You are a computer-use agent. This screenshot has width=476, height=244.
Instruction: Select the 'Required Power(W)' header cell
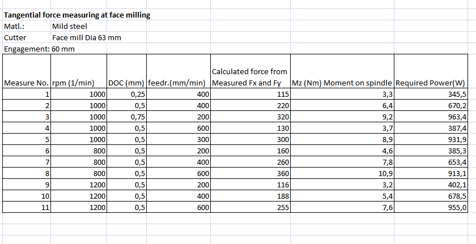[x=430, y=83]
